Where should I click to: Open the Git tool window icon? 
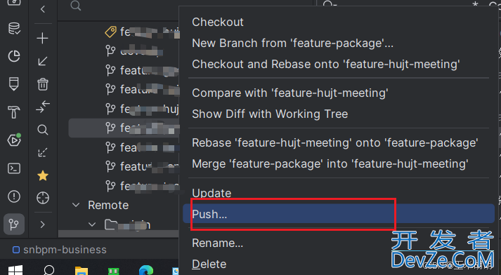pyautogui.click(x=14, y=224)
